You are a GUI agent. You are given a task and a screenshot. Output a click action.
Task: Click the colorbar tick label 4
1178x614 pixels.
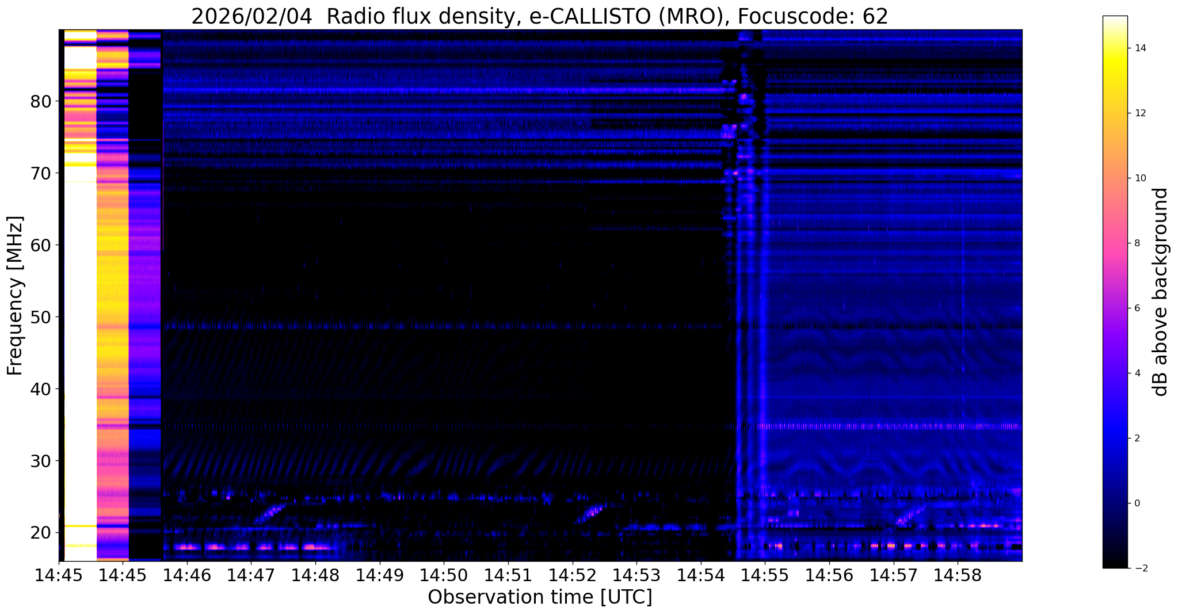[x=1138, y=373]
